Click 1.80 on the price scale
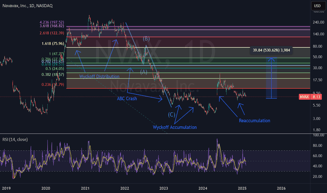Image resolution: width=327 pixels, height=193 pixels. (316, 130)
